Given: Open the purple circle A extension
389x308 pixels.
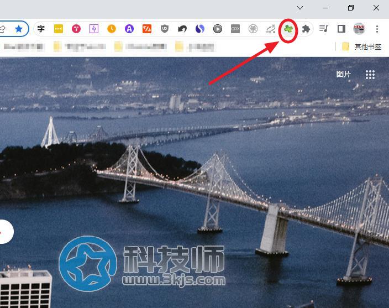Looking at the screenshot, I should [129, 29].
